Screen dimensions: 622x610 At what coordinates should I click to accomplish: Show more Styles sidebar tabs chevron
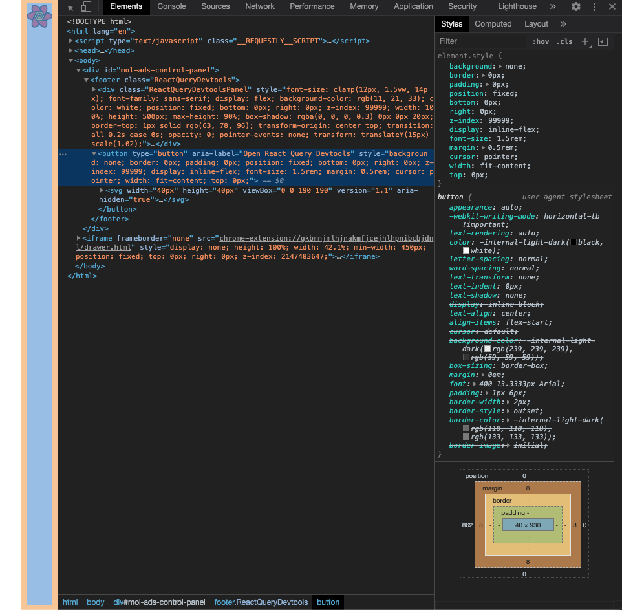563,24
